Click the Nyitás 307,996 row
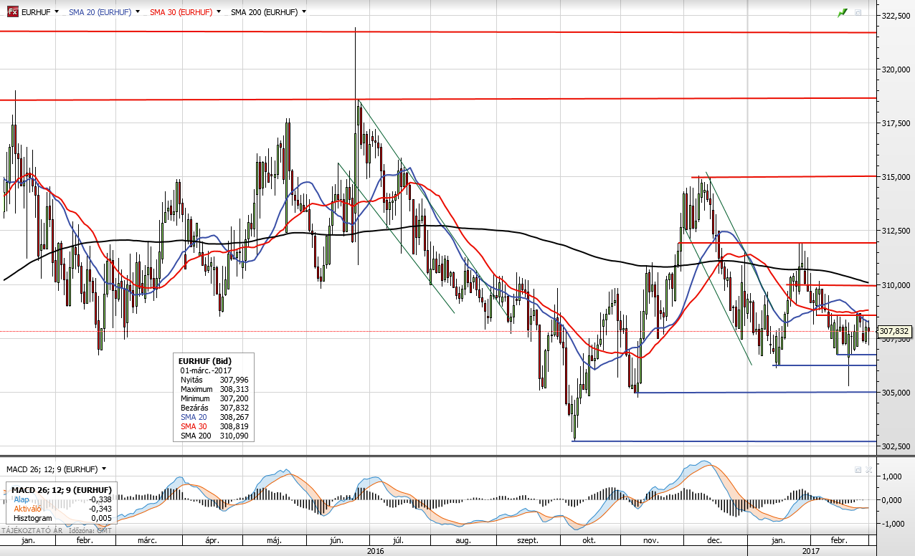The image size is (915, 556). click(x=214, y=380)
